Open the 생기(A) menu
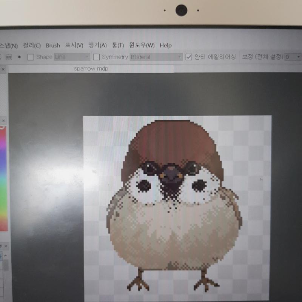This screenshot has width=302, height=302. 97,45
